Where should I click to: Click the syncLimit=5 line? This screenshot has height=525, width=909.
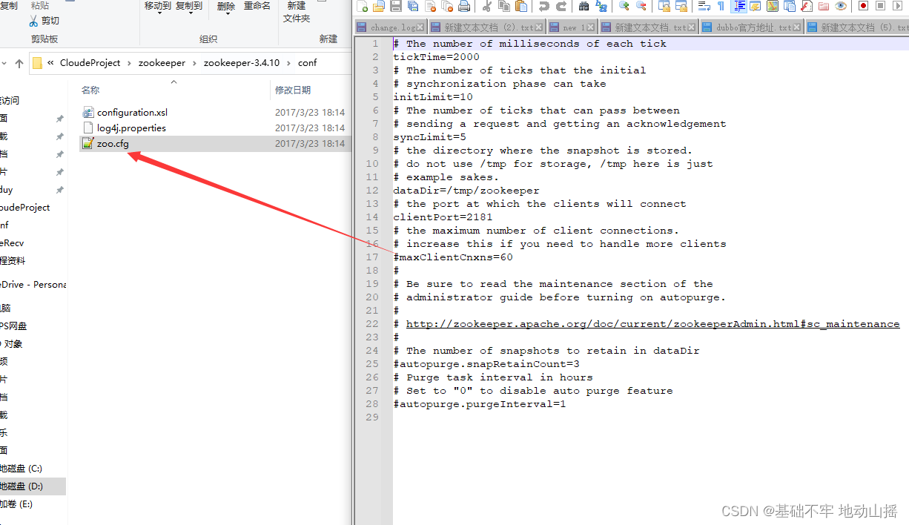[430, 137]
